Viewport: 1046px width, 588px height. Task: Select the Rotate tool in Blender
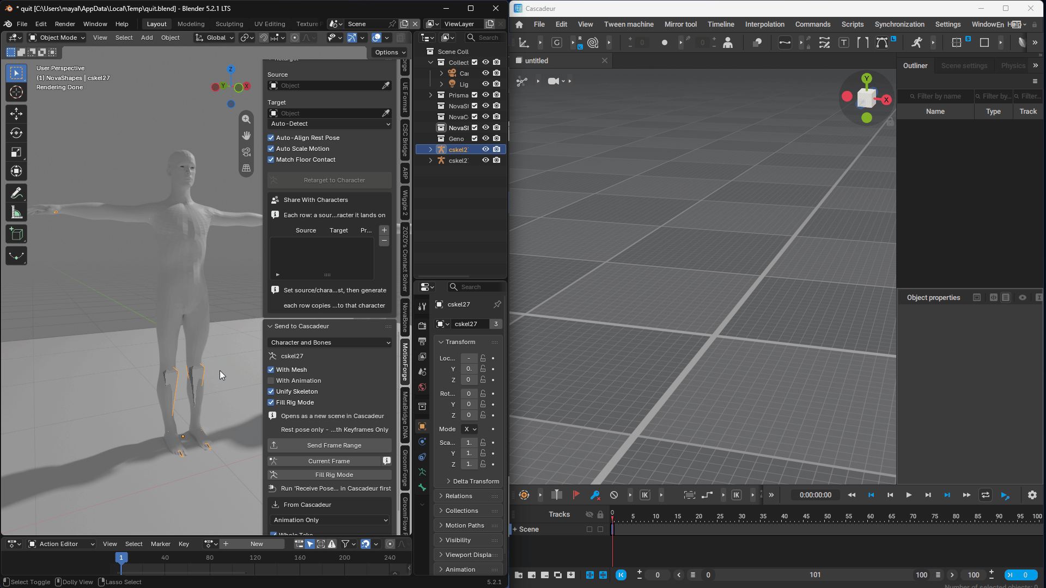point(16,133)
